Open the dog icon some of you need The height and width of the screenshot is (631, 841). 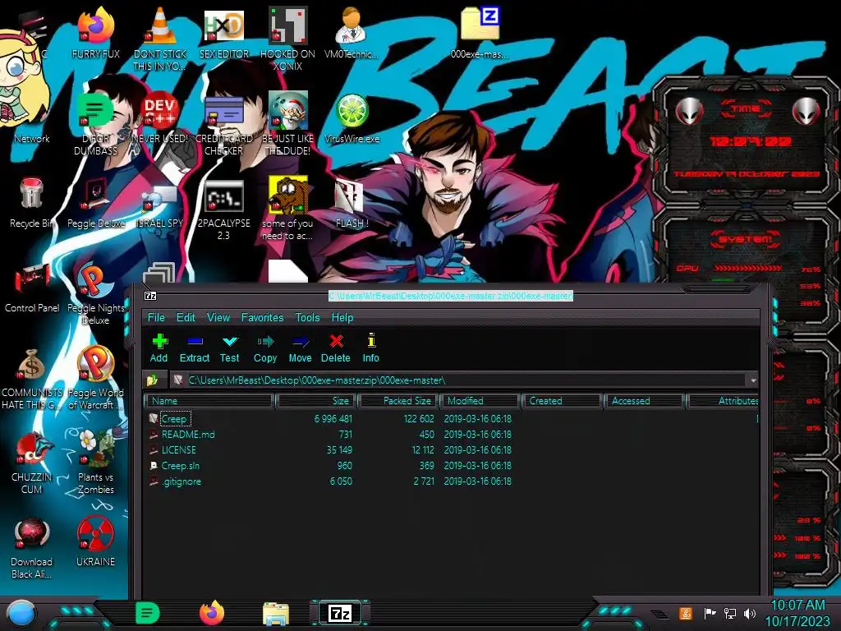click(x=288, y=208)
